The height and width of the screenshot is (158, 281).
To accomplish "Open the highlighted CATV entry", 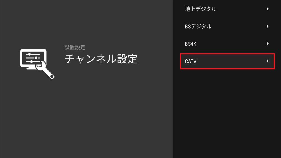I will click(x=227, y=61).
